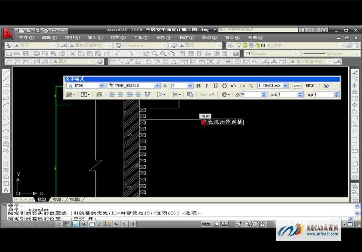Open the 视图 menu
362x252 pixels.
tap(72, 38)
